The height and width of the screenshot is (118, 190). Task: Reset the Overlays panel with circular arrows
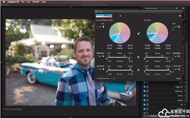pos(148,91)
